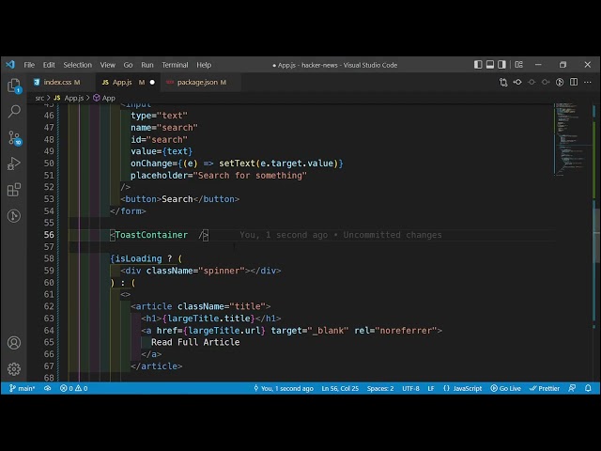This screenshot has height=451, width=601.
Task: Open the Accounts menu icon
Action: (x=14, y=343)
